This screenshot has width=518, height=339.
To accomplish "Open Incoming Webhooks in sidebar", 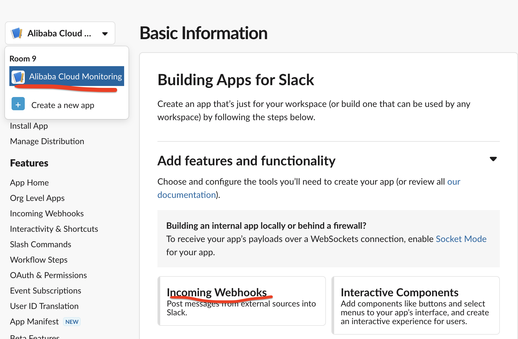I will tap(47, 214).
